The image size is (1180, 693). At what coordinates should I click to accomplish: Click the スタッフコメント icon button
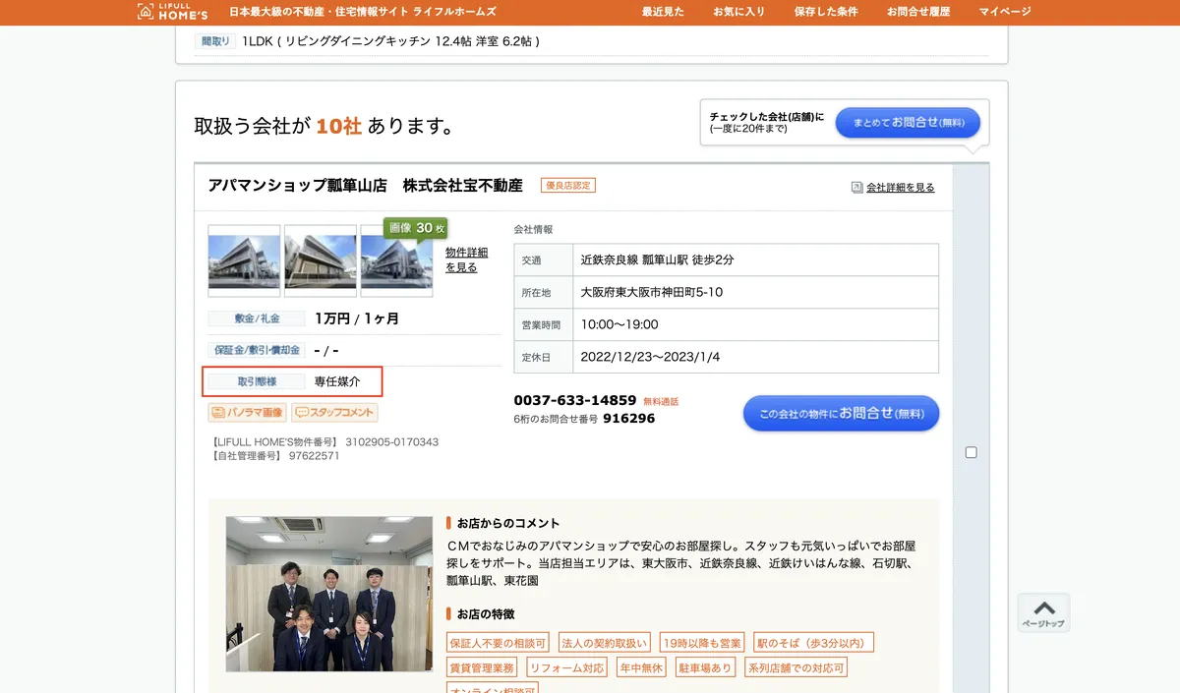point(334,413)
